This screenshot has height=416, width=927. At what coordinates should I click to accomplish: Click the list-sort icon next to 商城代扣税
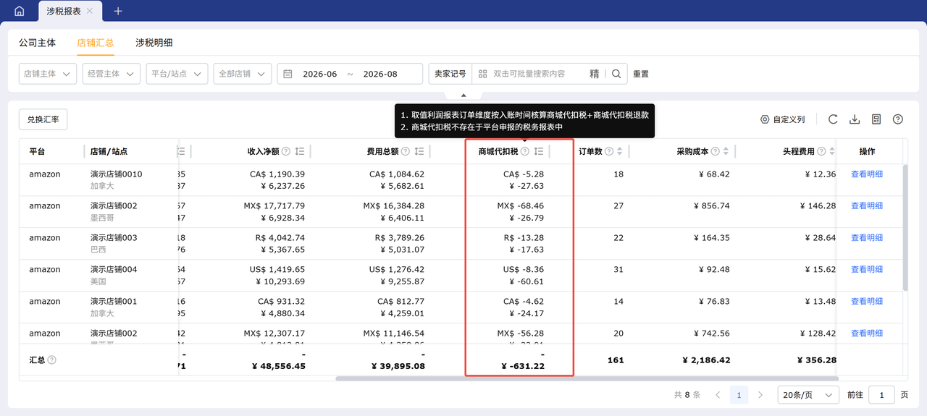coord(539,151)
